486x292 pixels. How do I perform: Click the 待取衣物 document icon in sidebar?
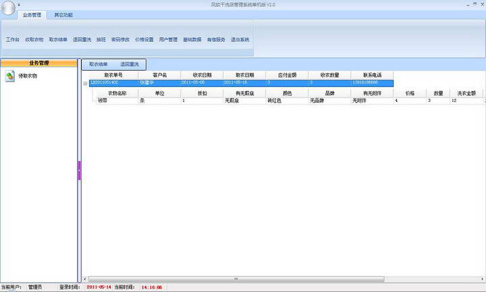pyautogui.click(x=10, y=76)
